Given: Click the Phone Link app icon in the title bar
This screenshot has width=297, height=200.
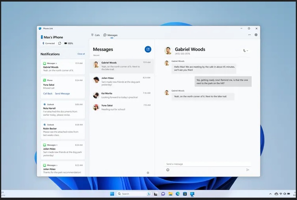Looking at the screenshot, I should (x=40, y=29).
